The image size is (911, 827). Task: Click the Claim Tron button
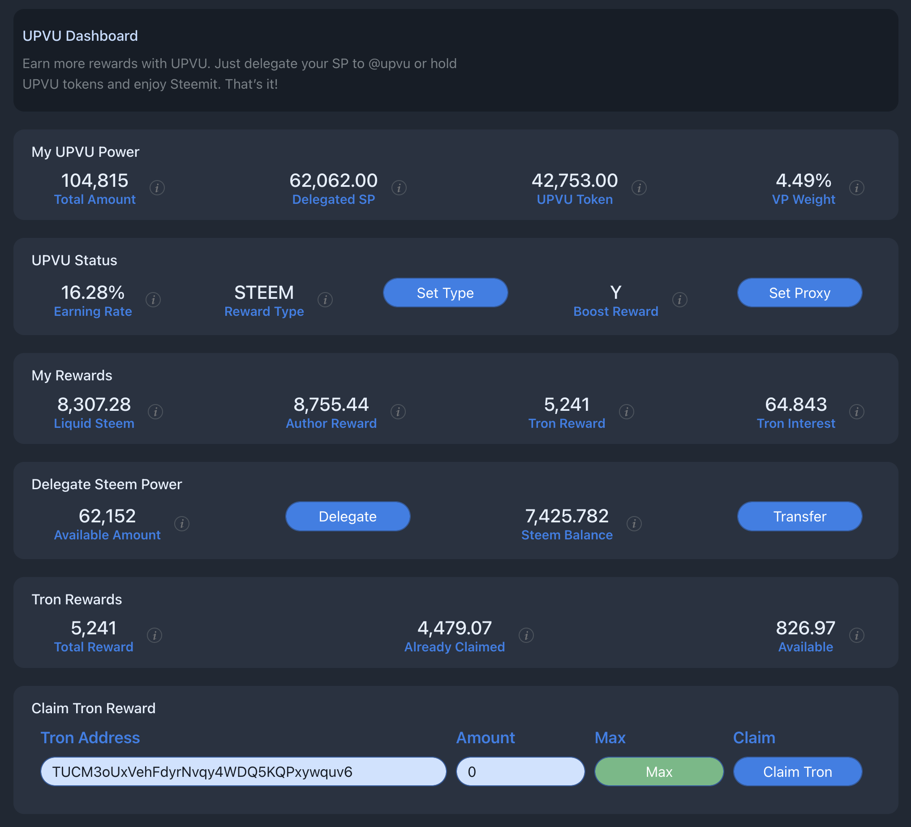click(797, 771)
